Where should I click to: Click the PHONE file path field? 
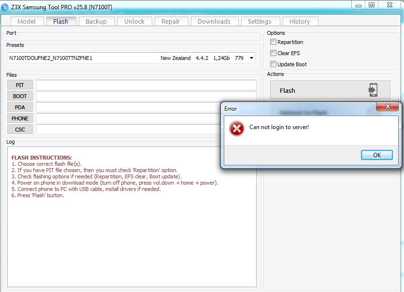tap(129, 118)
